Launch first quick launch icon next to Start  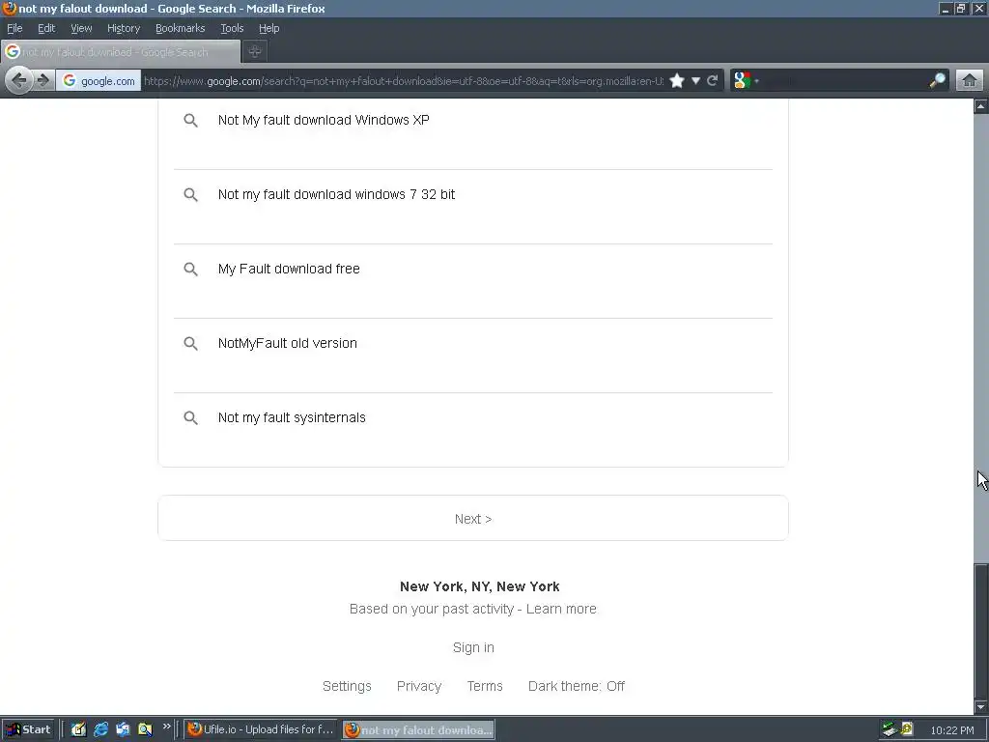(x=78, y=729)
